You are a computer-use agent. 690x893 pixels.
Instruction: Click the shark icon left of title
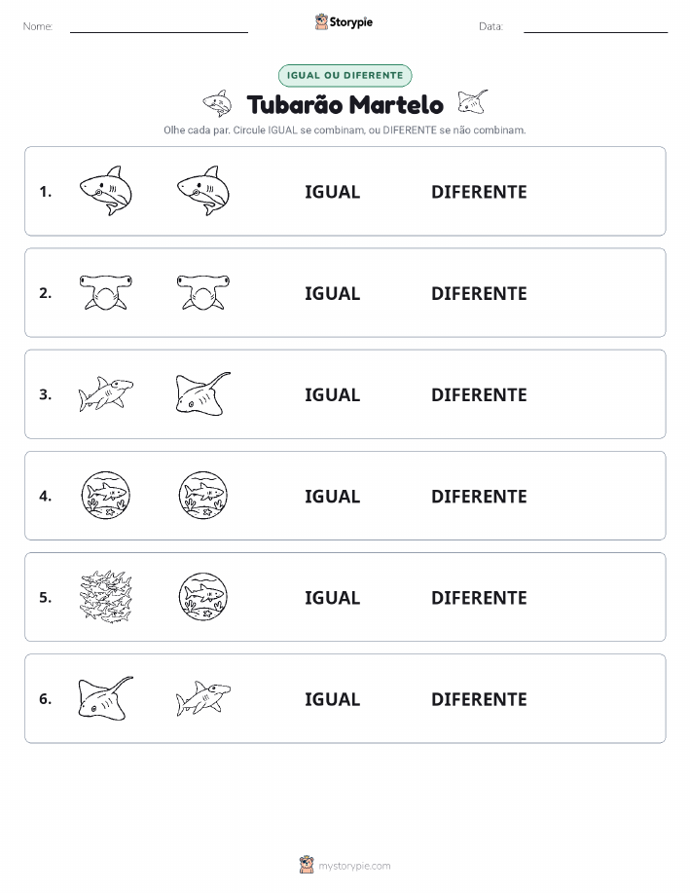point(217,103)
